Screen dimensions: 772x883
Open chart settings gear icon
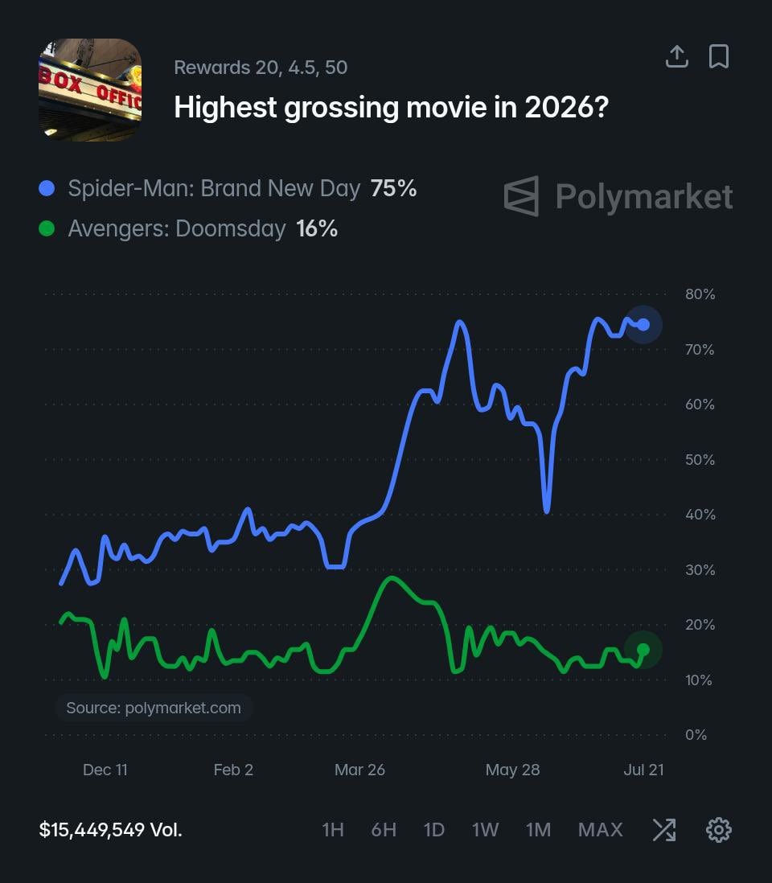pos(718,830)
